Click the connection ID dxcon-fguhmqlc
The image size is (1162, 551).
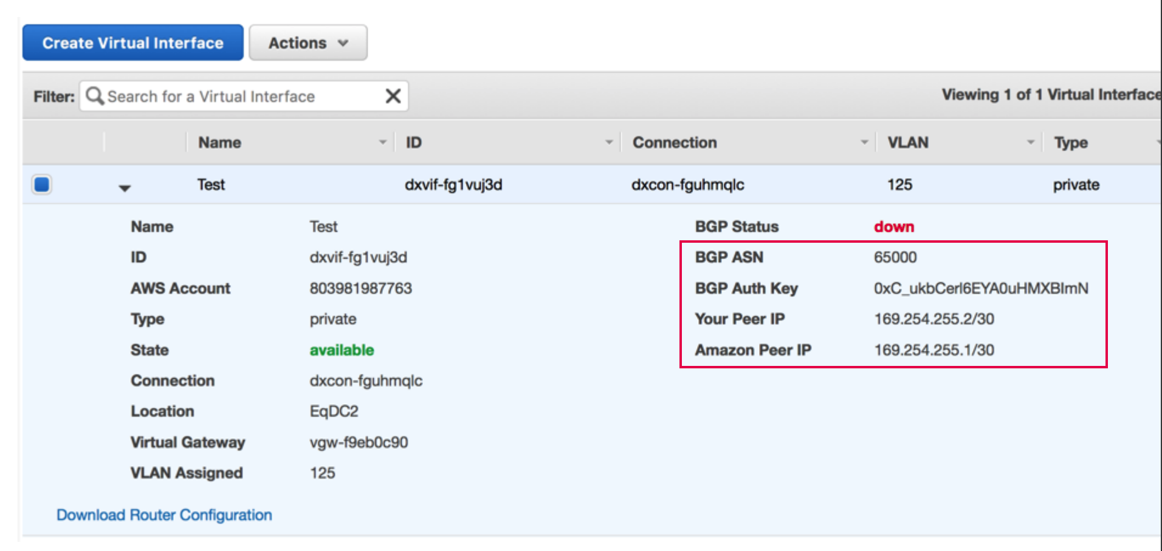(366, 380)
